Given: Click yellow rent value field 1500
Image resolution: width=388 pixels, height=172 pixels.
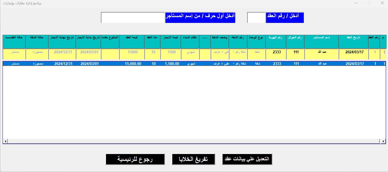Looking at the screenshot, I should point(171,54).
